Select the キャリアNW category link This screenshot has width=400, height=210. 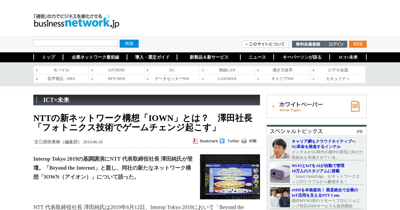tap(282, 79)
